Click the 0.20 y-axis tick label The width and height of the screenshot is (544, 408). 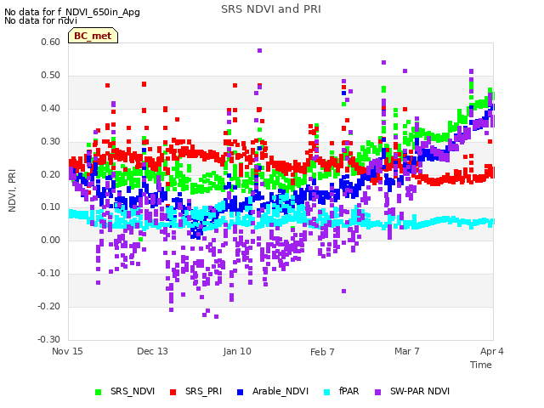click(x=50, y=174)
